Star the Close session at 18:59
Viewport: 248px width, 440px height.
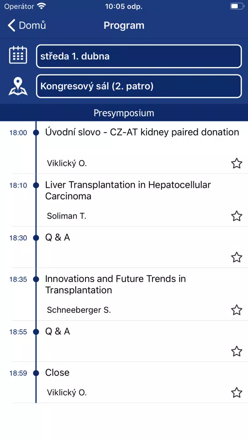tap(237, 392)
